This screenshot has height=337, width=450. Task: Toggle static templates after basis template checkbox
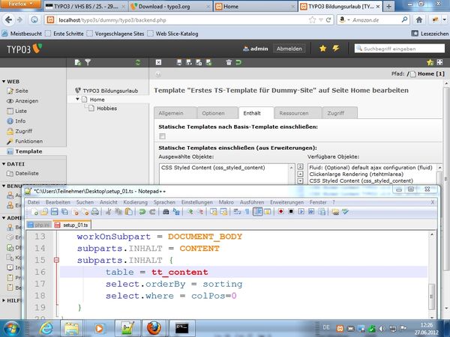162,135
